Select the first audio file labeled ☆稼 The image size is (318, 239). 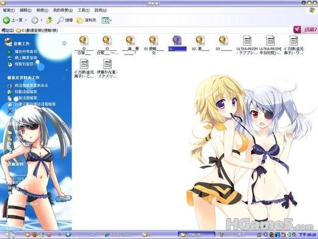point(84,45)
